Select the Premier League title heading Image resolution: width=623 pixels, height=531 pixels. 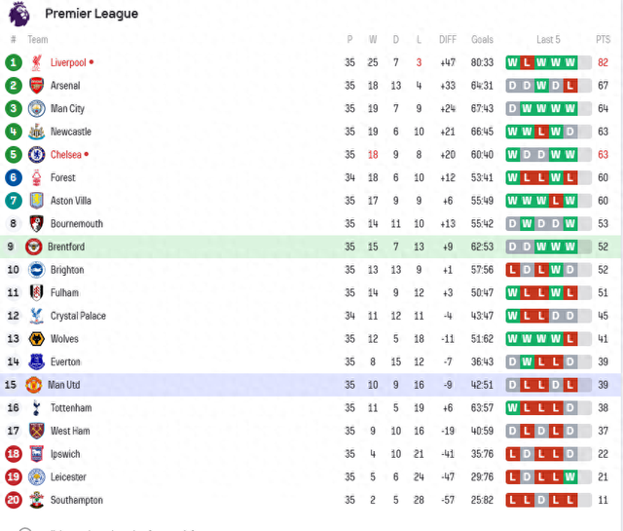pos(92,14)
